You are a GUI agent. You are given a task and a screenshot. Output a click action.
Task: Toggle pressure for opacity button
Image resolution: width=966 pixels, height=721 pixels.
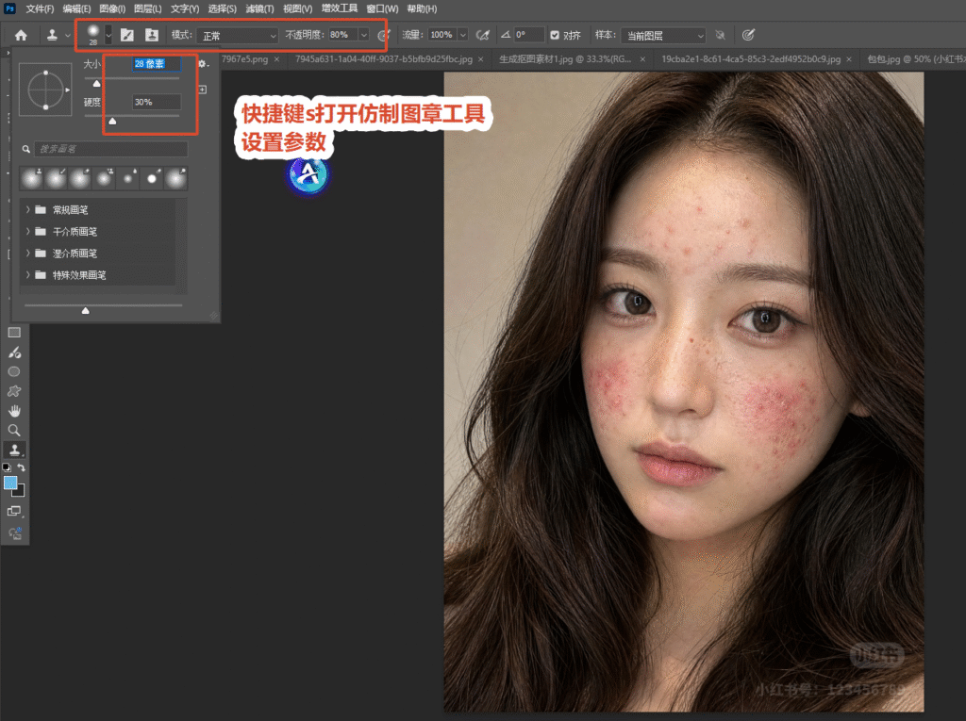point(383,35)
